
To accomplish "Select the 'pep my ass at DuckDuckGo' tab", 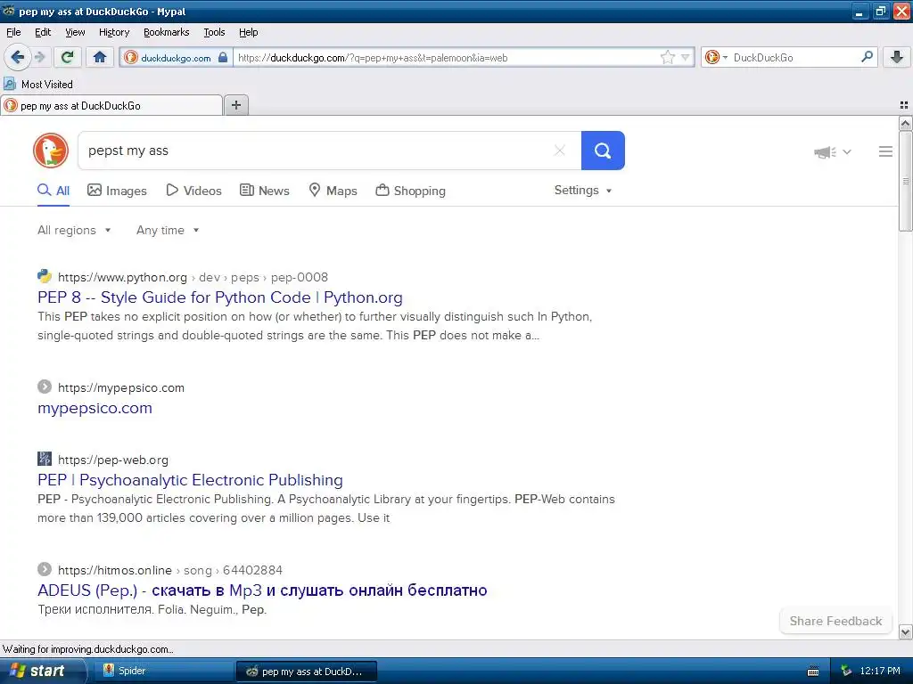I will (111, 105).
